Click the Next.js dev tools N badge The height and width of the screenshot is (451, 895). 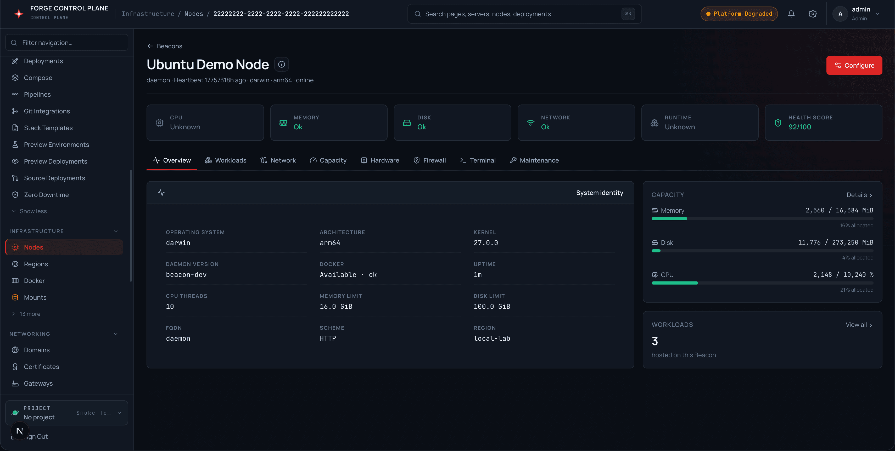pyautogui.click(x=19, y=431)
